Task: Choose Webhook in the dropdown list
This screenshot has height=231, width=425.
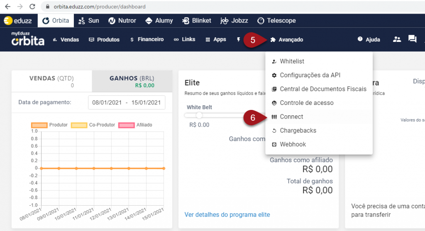Action: point(293,144)
